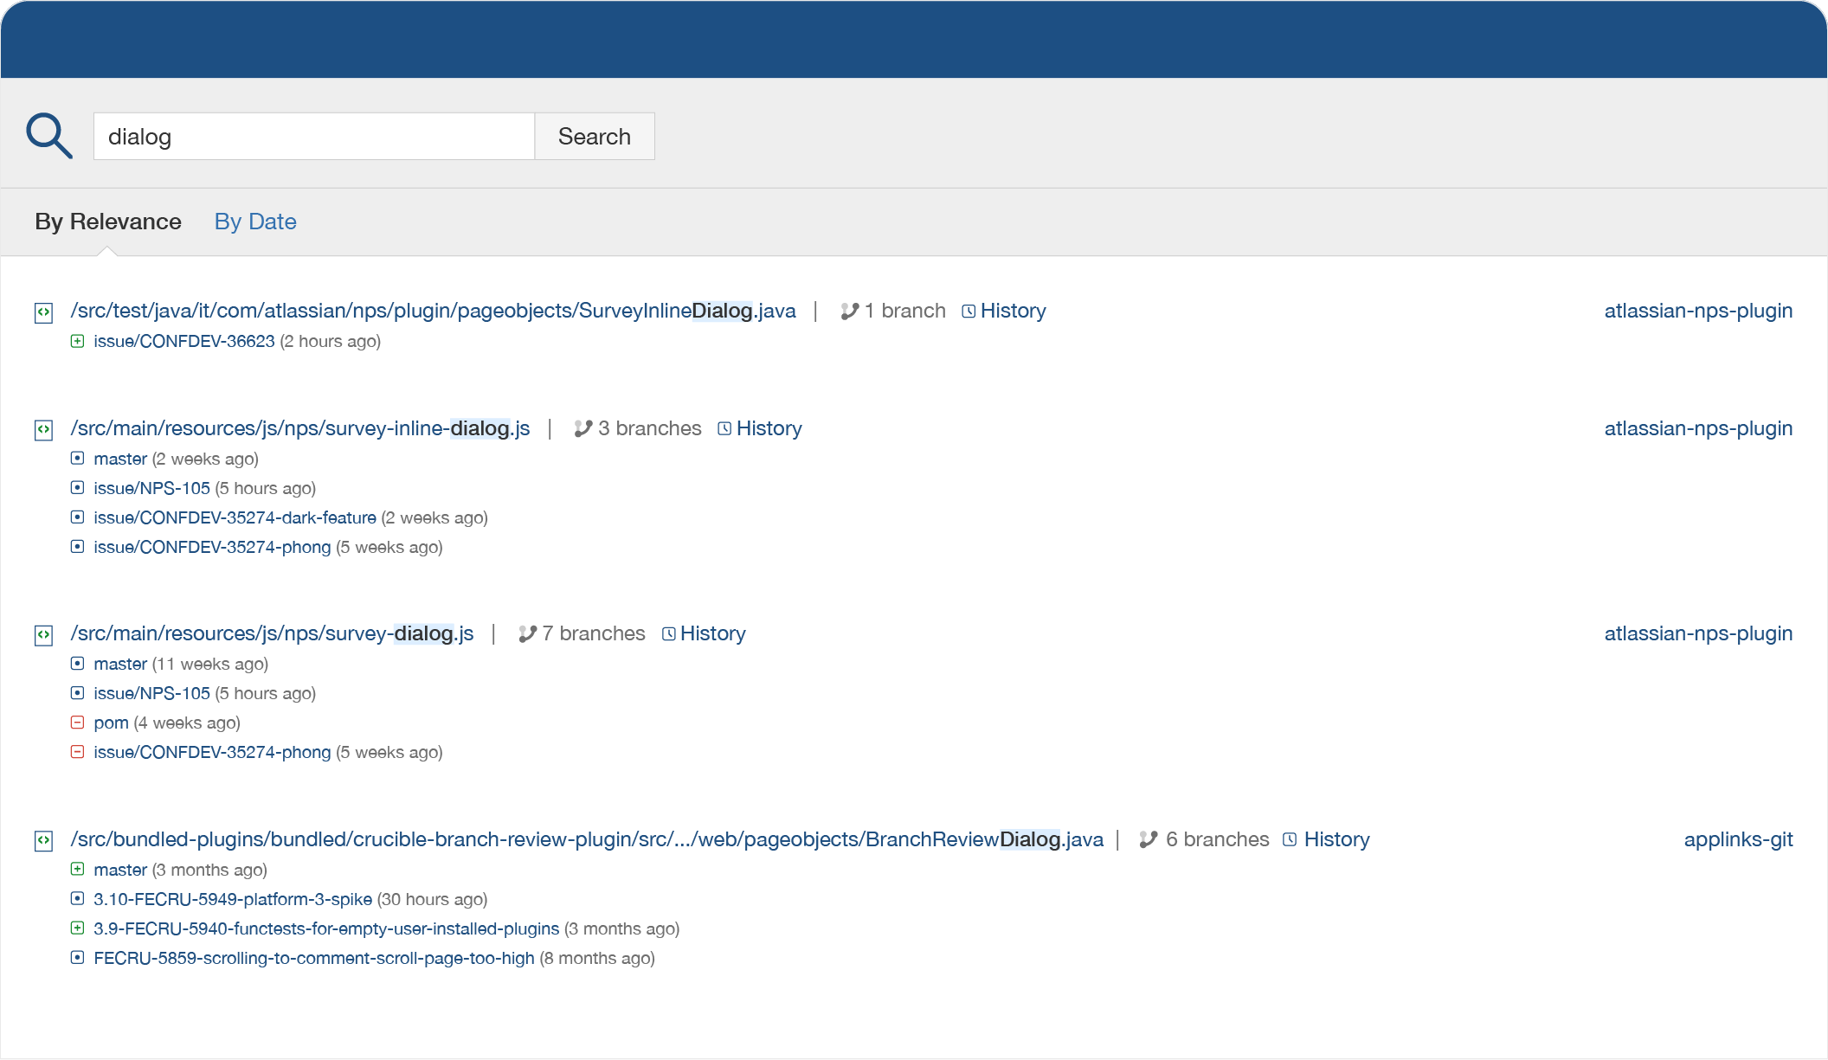Select the By Date tab
Viewport: 1828px width, 1060px height.
(x=254, y=221)
